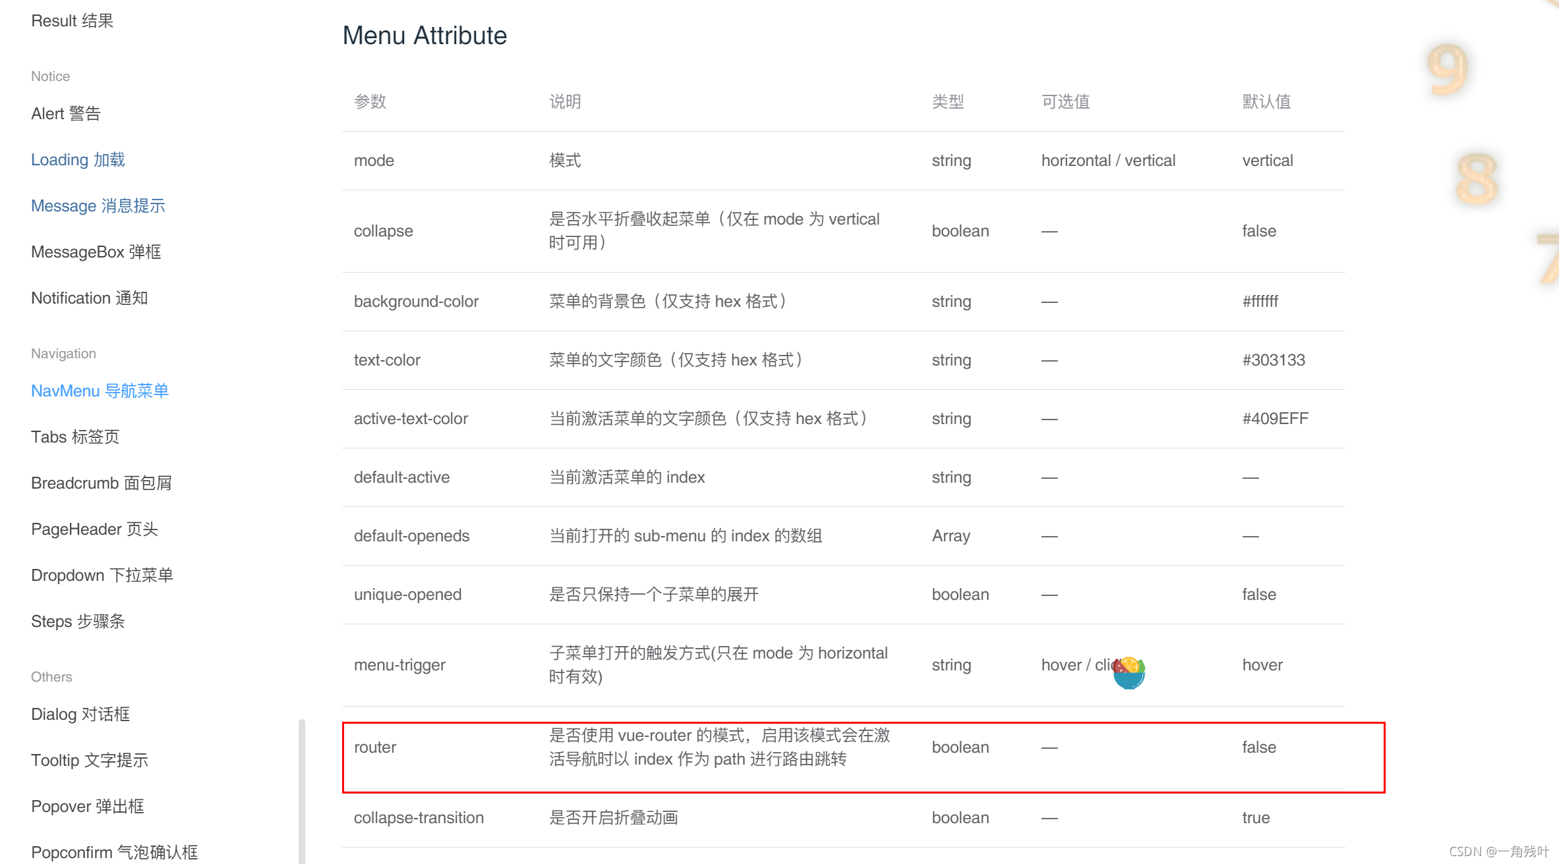Select NavMenu 导航菜单 in the sidebar
Viewport: 1559px width, 864px height.
[100, 391]
